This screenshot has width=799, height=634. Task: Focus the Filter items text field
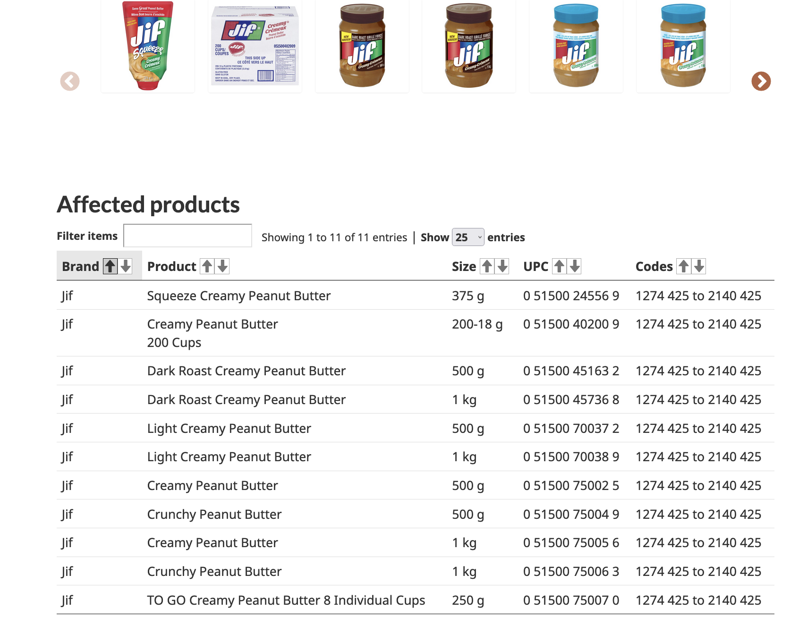tap(187, 236)
